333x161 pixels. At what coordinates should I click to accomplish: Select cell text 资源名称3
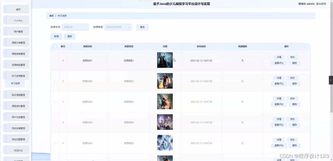tap(87, 102)
